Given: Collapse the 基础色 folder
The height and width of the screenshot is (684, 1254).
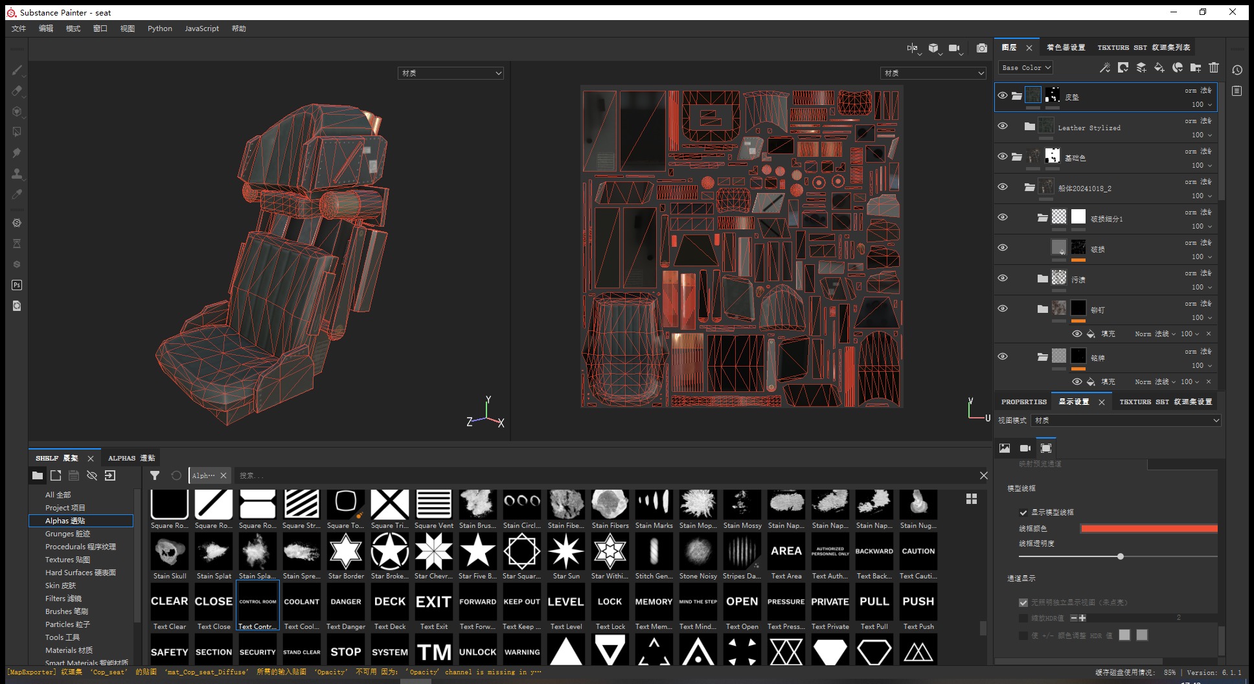Looking at the screenshot, I should click(1017, 156).
